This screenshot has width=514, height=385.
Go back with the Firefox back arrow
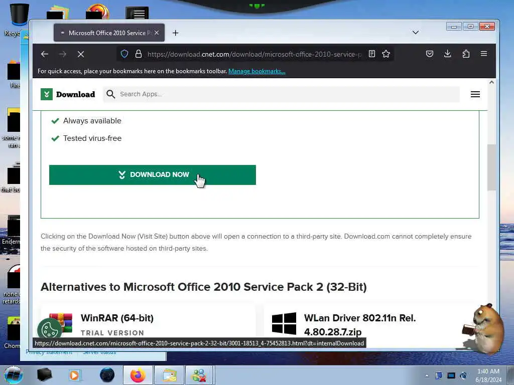tap(45, 54)
